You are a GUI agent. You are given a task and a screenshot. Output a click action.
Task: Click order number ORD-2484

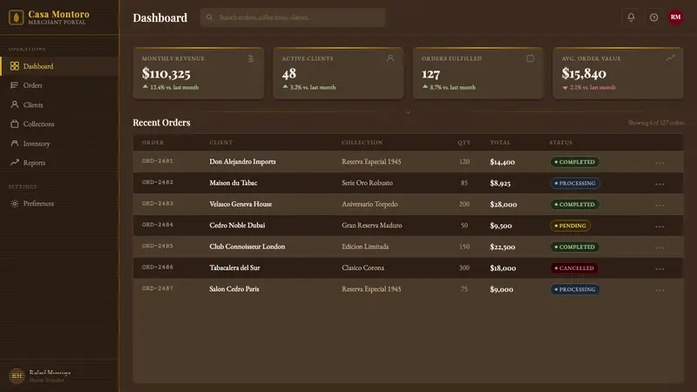point(158,225)
